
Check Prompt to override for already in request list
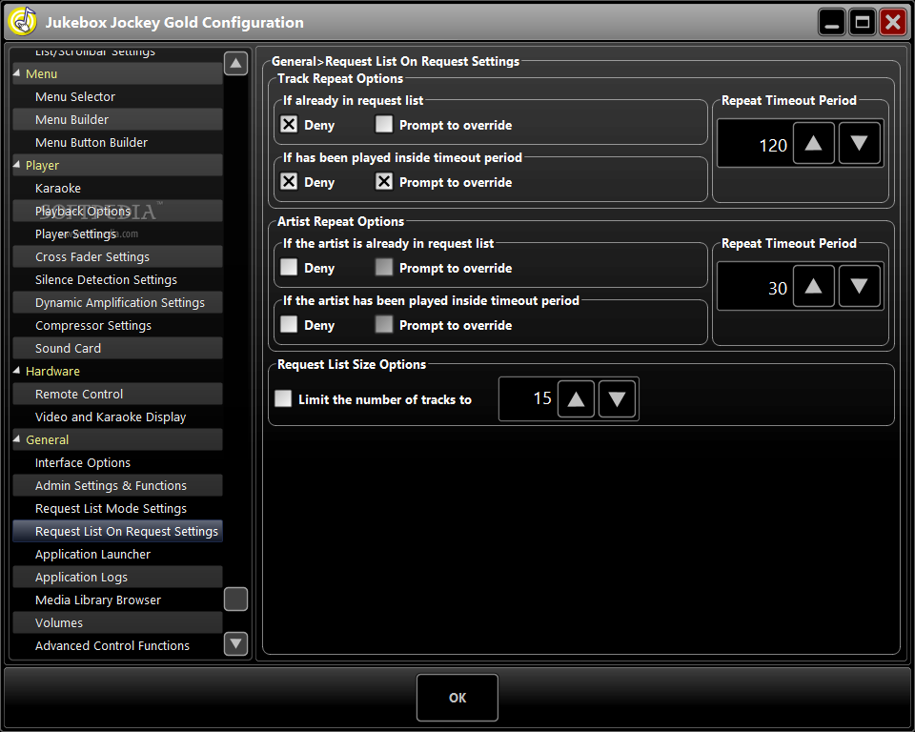(x=384, y=124)
